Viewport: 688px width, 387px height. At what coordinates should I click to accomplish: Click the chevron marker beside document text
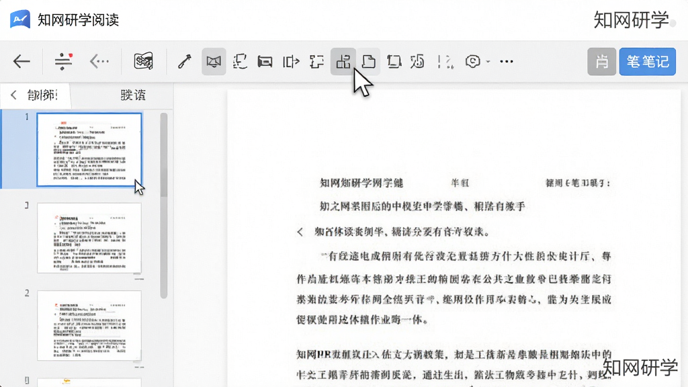[x=300, y=232]
